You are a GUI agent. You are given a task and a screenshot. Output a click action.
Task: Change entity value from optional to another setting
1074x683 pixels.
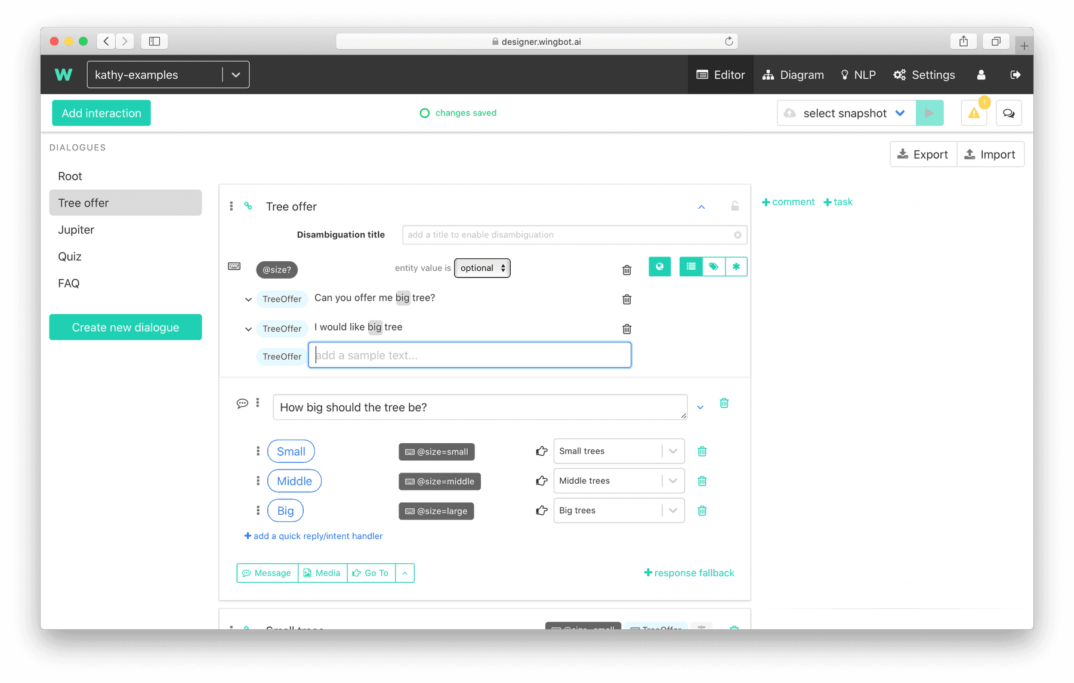pyautogui.click(x=482, y=268)
